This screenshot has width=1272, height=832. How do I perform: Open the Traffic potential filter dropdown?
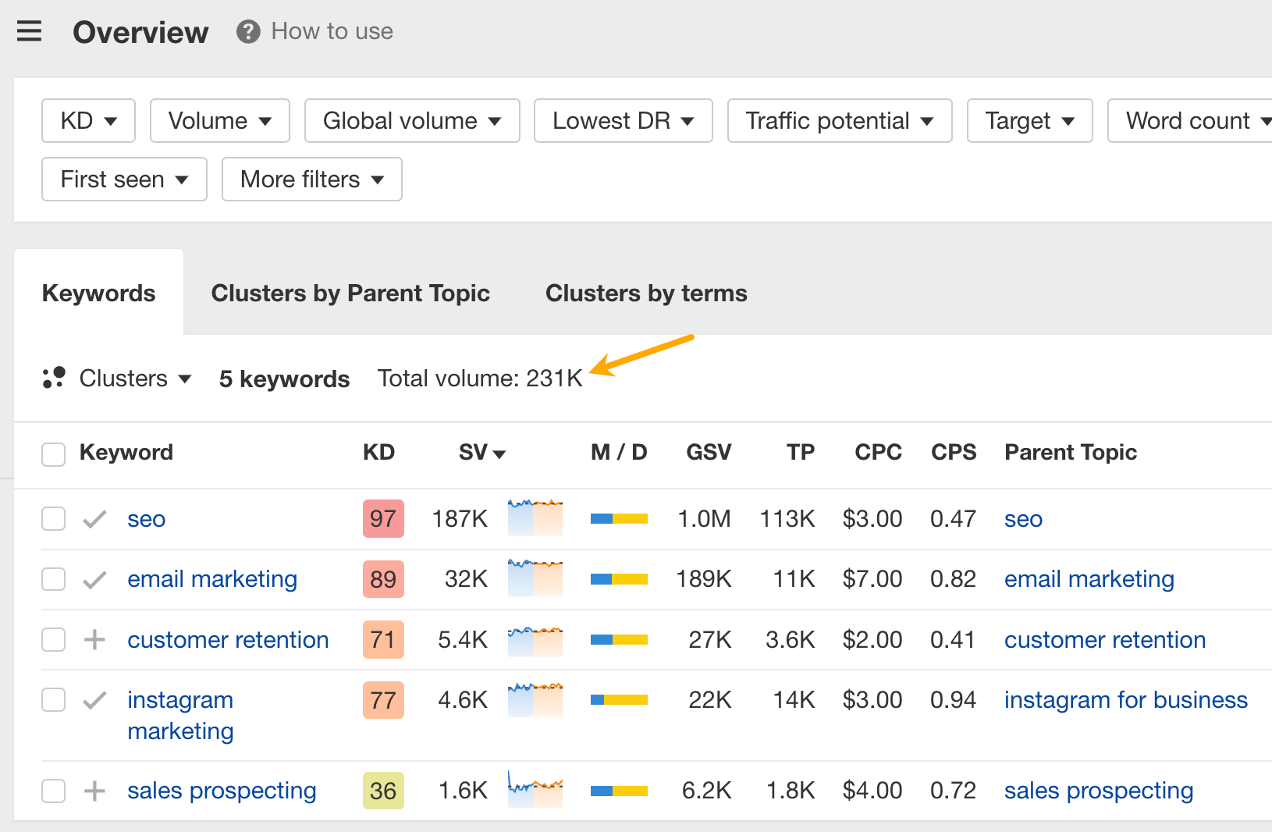coord(839,120)
